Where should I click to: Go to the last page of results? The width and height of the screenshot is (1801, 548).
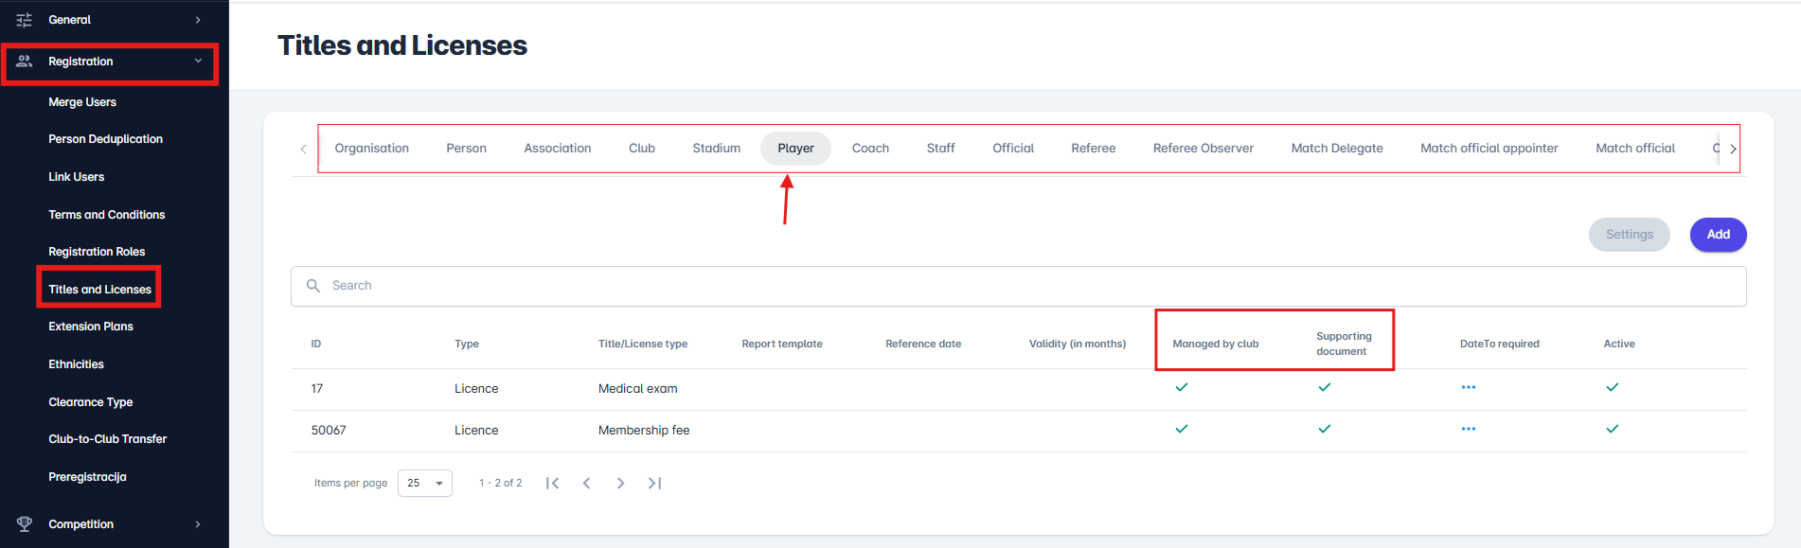coord(654,484)
